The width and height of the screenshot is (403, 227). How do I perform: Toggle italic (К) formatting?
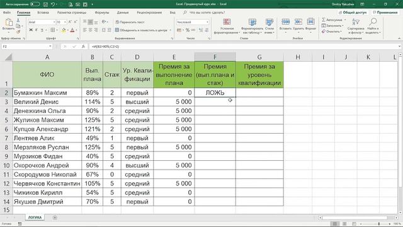(x=37, y=30)
